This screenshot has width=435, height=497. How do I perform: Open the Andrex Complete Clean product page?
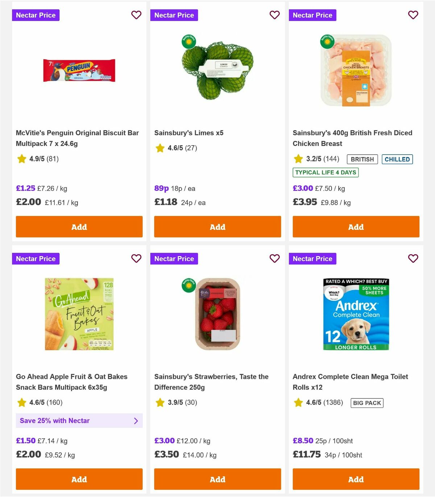click(x=350, y=381)
